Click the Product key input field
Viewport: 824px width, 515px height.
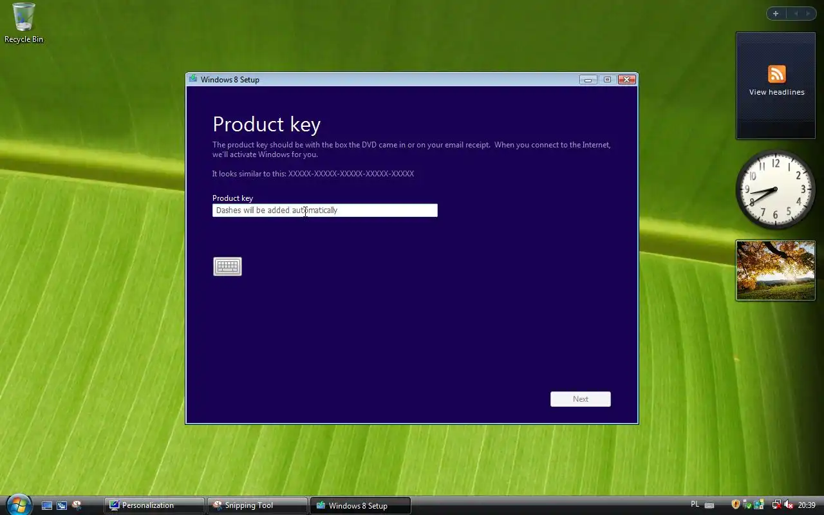[325, 211]
